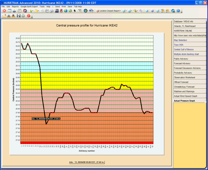Click the tornado storm icon in toolbar
Image resolution: width=208 pixels, height=170 pixels.
[x=80, y=11]
